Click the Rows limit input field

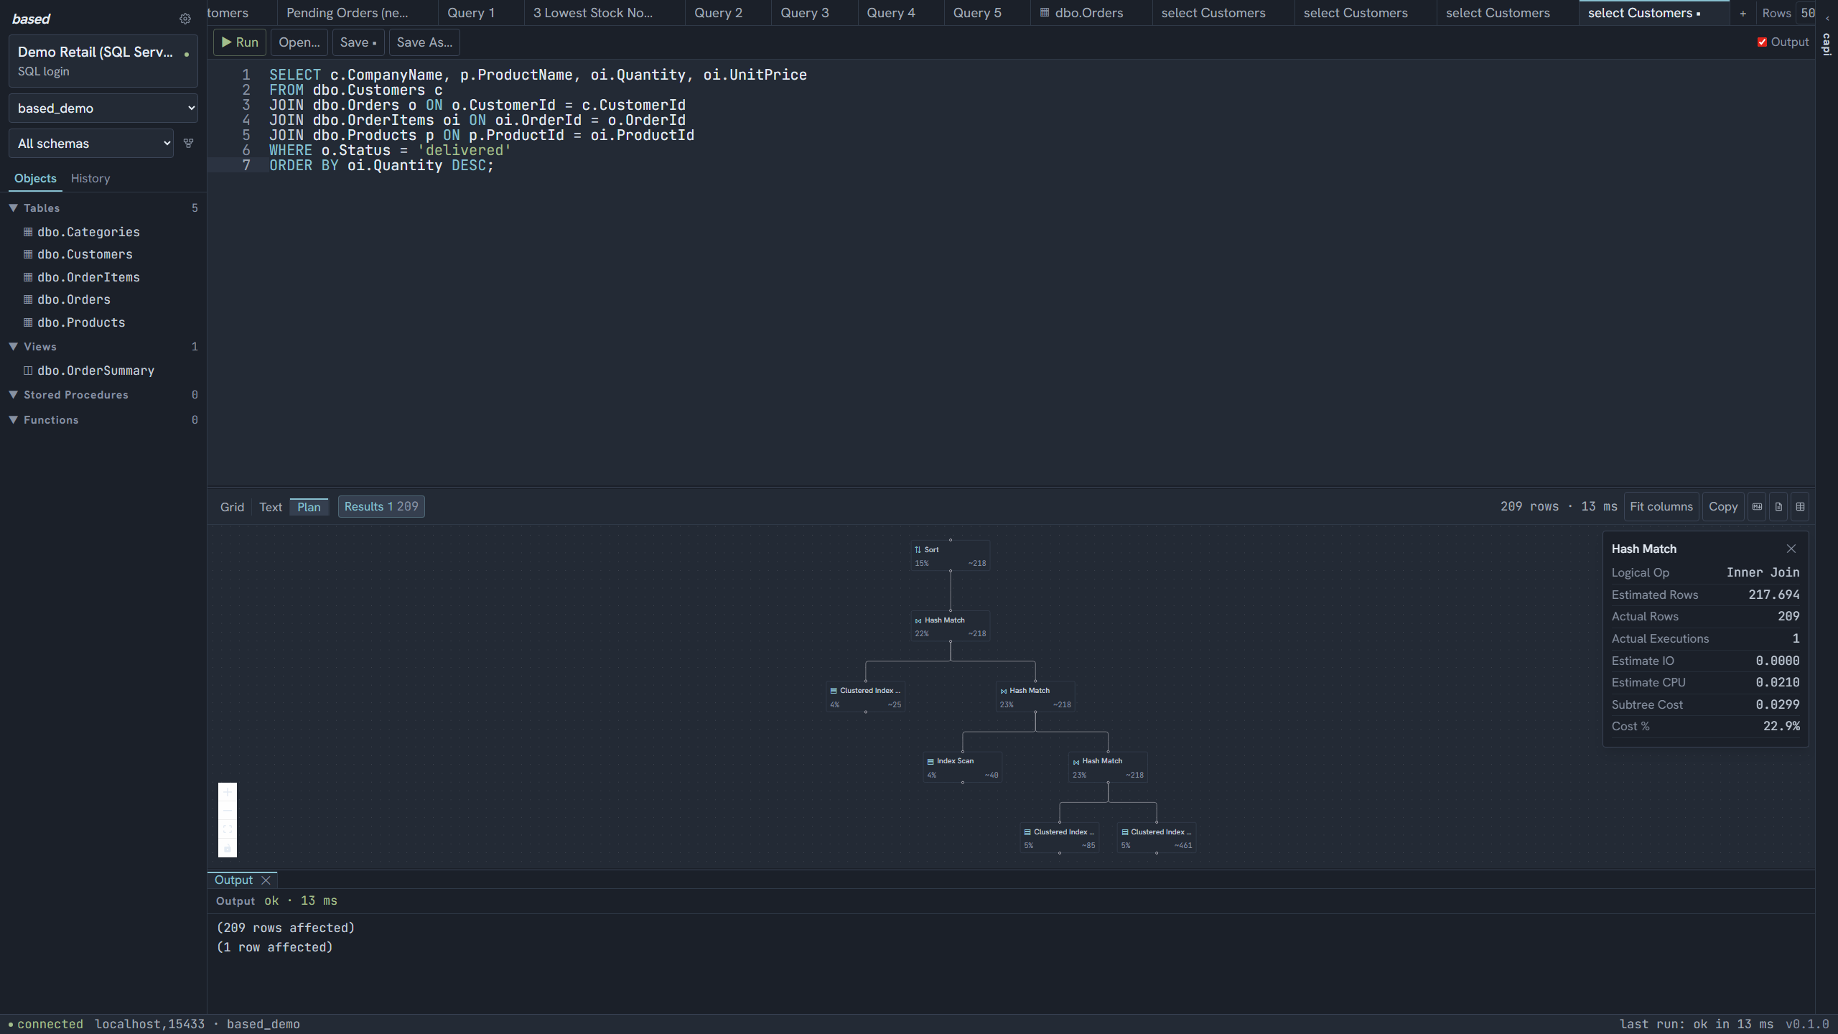1806,13
